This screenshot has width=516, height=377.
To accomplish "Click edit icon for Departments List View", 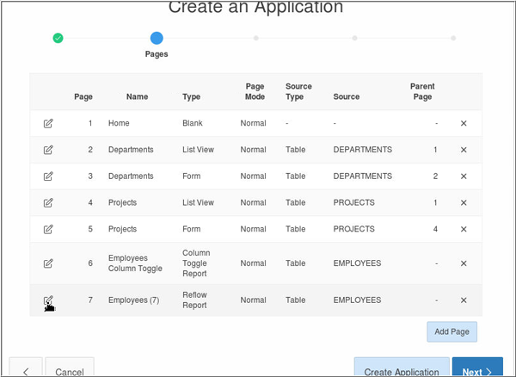I will pyautogui.click(x=48, y=150).
